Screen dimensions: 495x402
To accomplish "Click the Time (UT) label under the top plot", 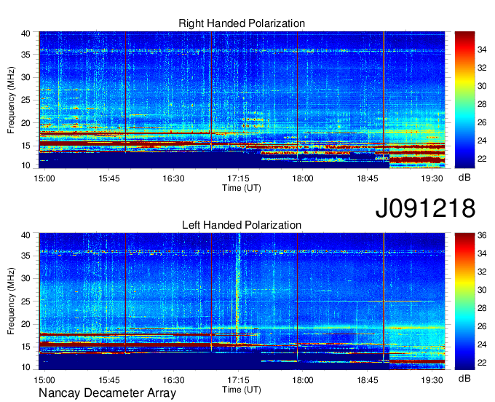I will pos(242,188).
